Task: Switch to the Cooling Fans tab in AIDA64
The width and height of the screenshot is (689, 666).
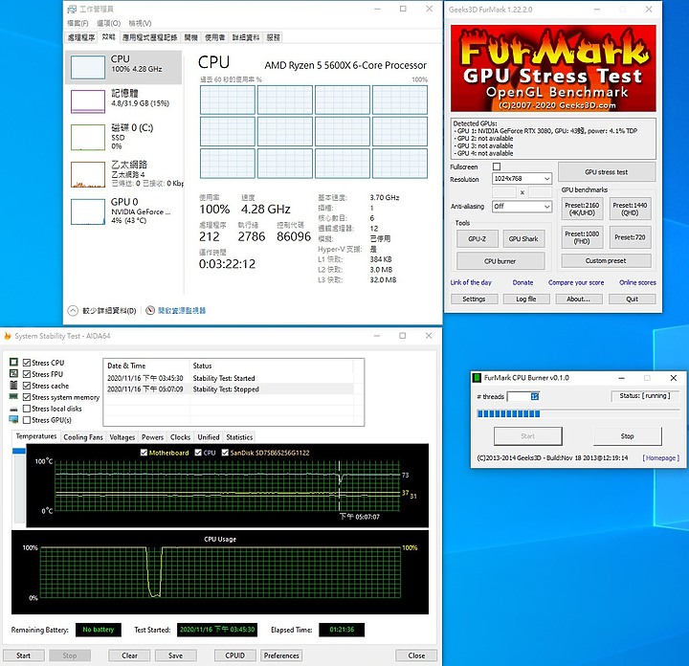Action: (x=83, y=437)
